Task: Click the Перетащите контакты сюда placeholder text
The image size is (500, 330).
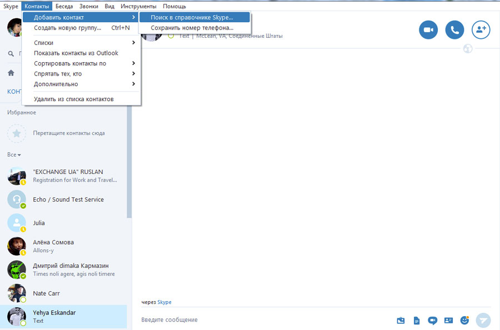Action: 69,133
